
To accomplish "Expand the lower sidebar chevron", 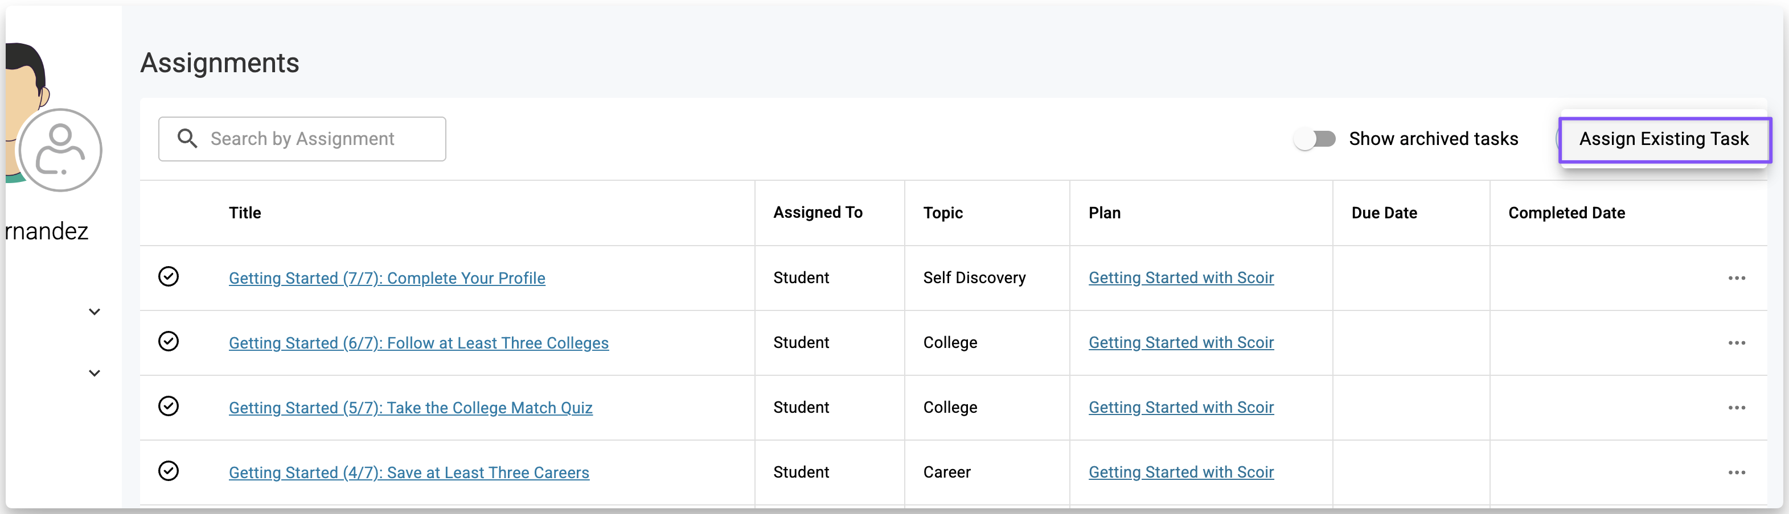I will [x=95, y=373].
